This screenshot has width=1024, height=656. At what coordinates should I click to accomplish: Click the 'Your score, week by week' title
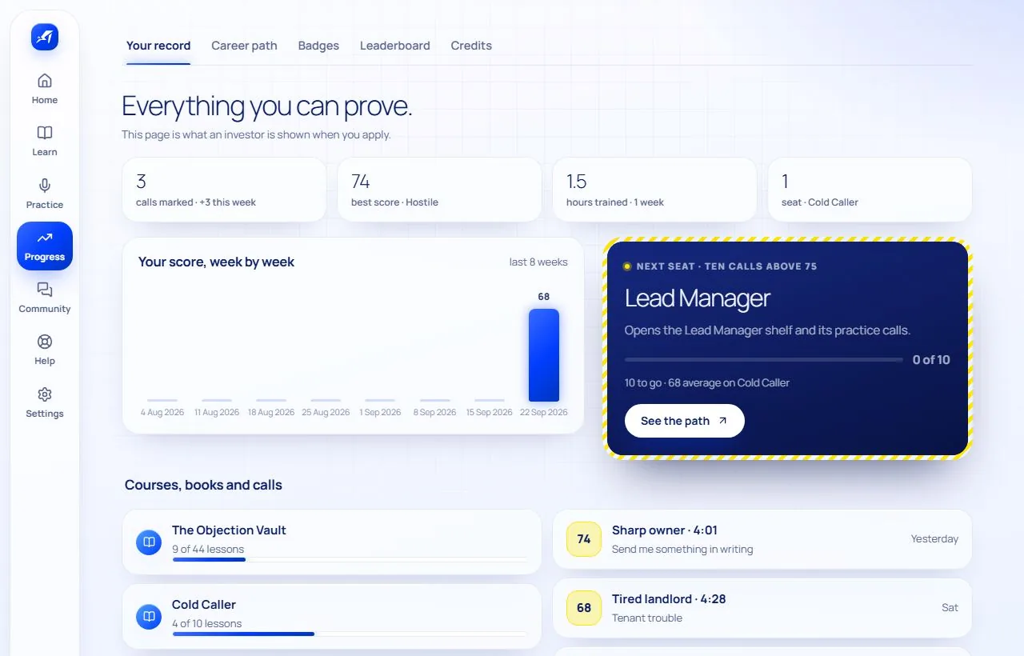[216, 262]
